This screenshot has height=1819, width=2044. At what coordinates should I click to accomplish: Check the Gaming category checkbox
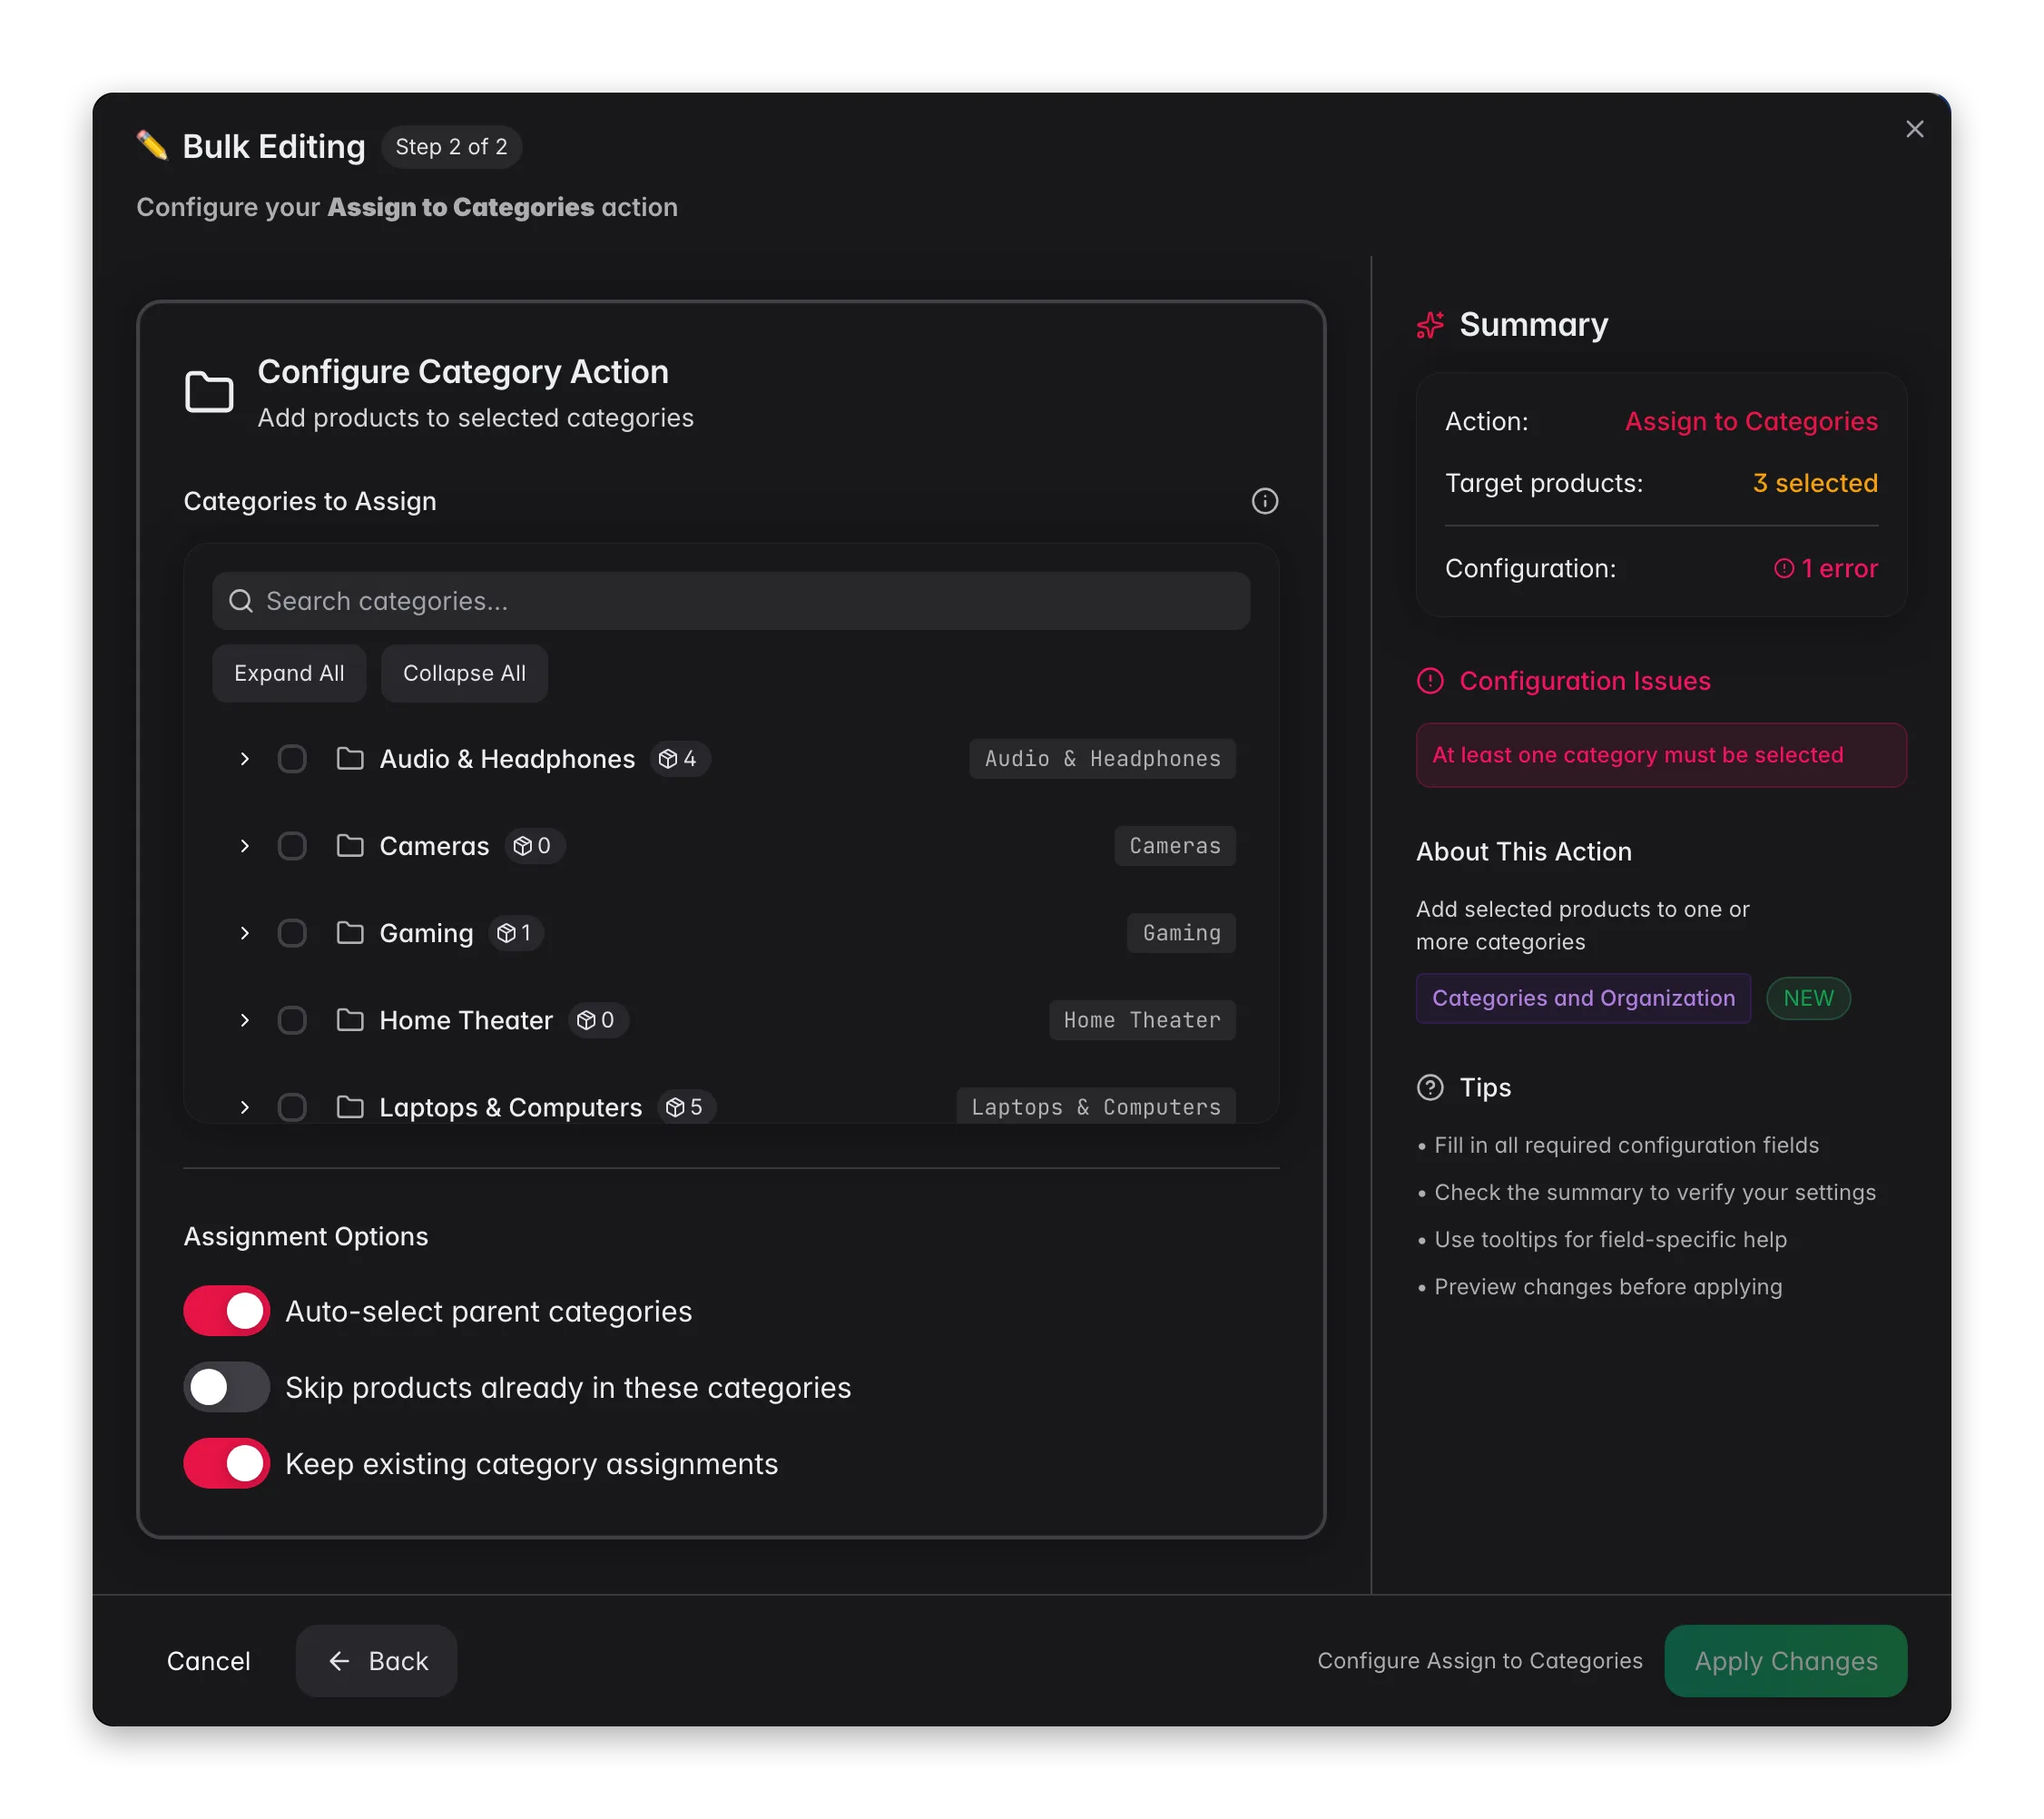292,933
